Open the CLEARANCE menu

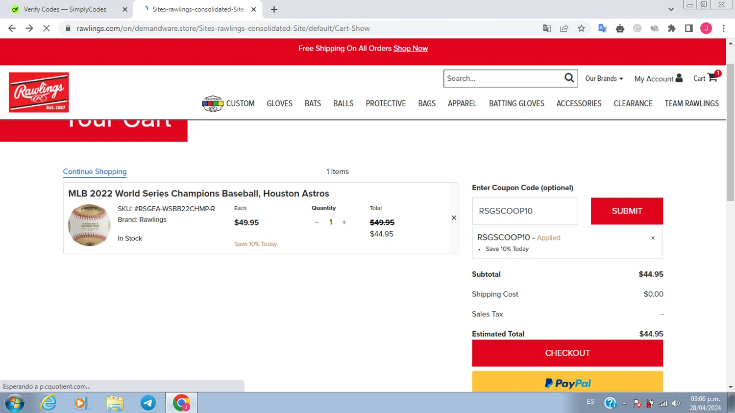(633, 103)
